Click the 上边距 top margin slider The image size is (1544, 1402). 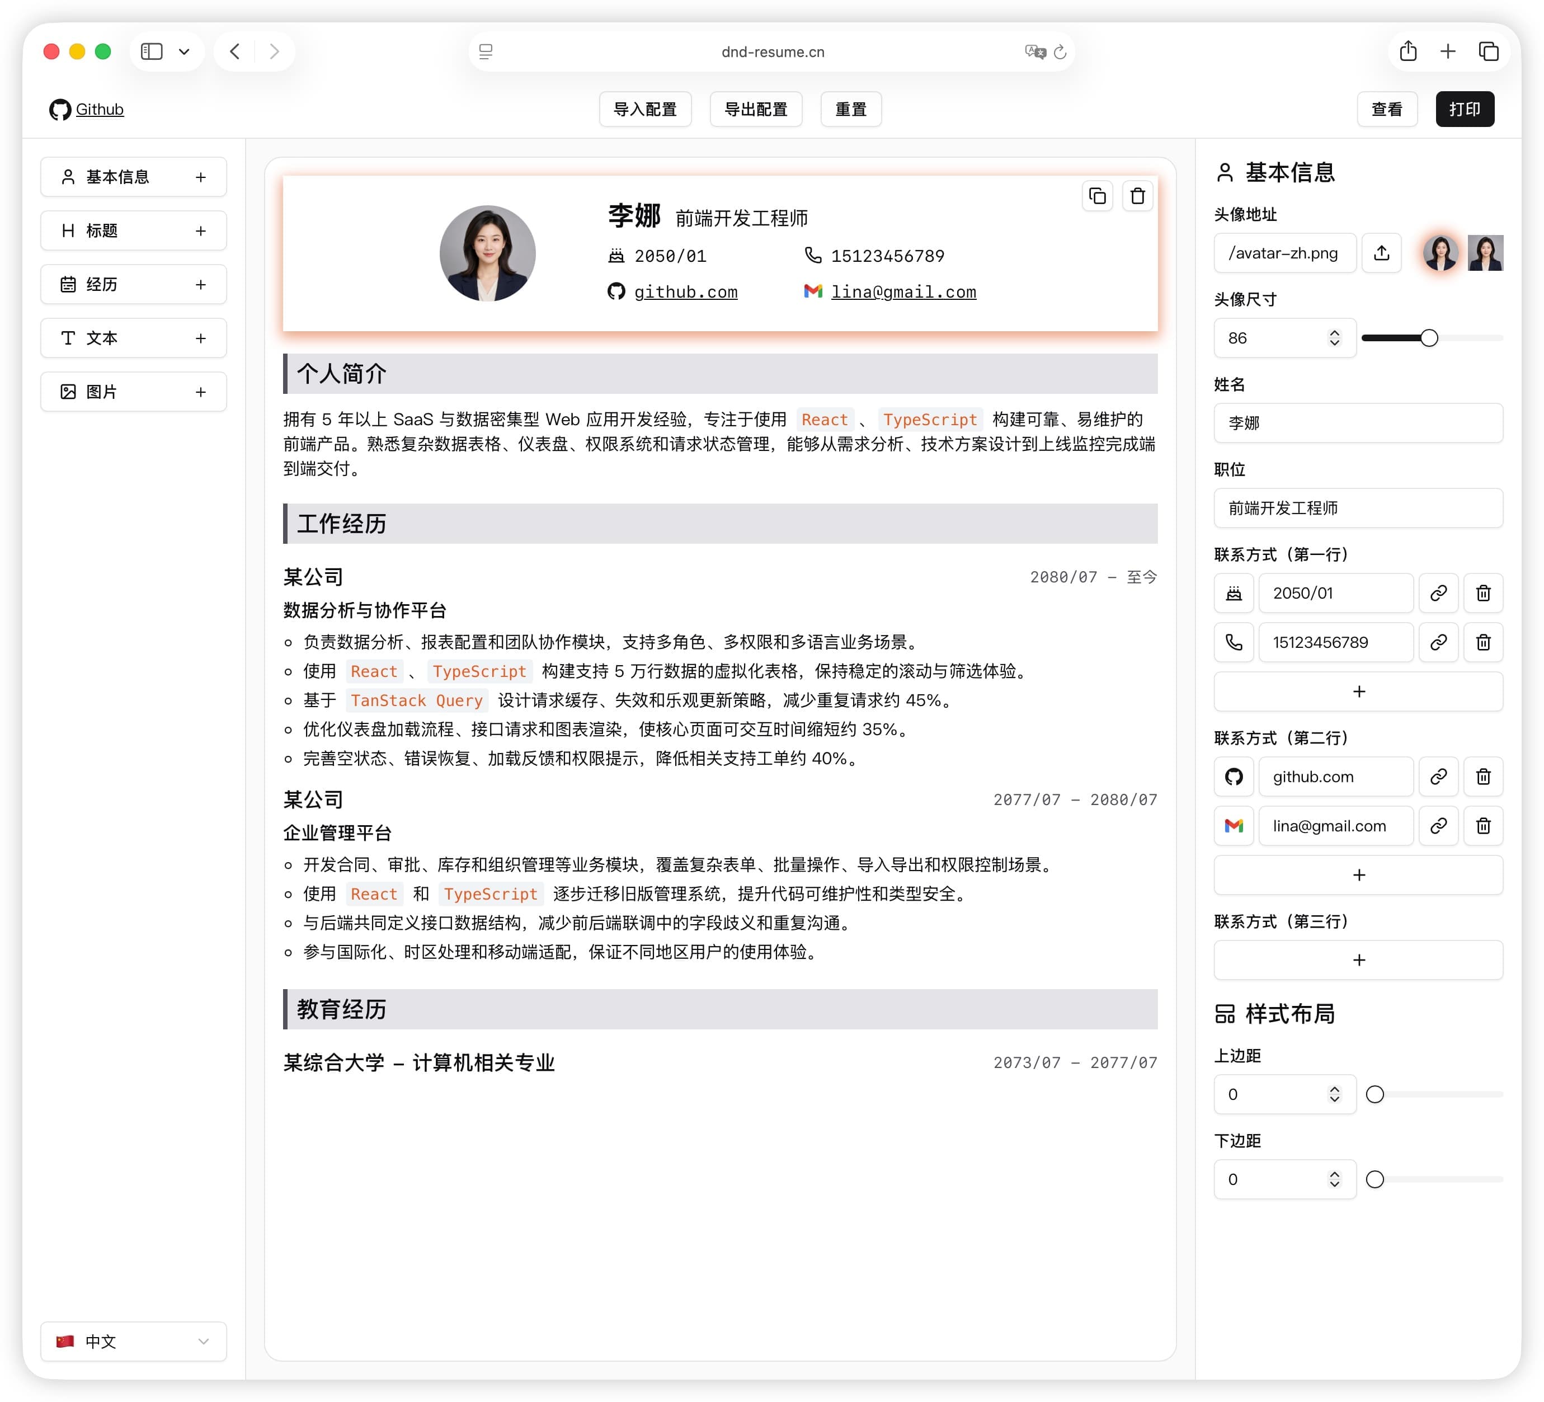(1434, 1094)
